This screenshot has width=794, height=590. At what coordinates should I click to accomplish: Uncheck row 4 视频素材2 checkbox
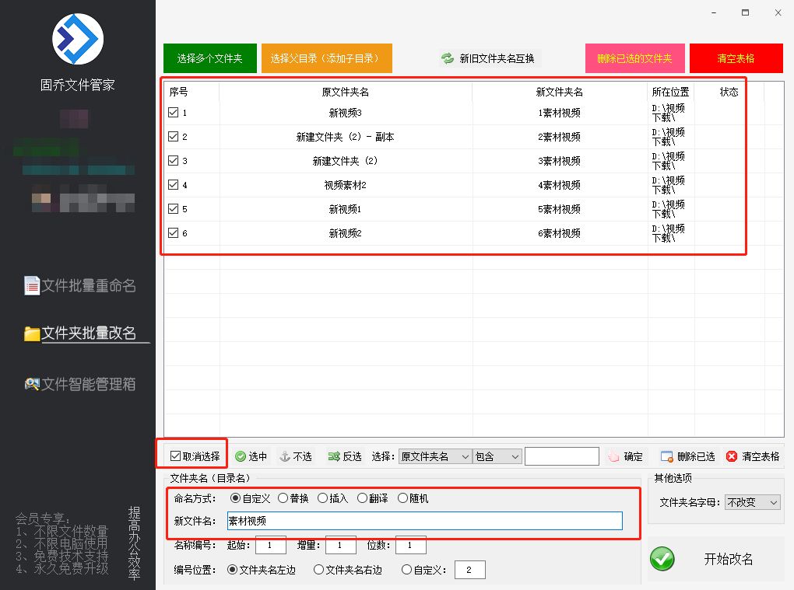[x=173, y=184]
